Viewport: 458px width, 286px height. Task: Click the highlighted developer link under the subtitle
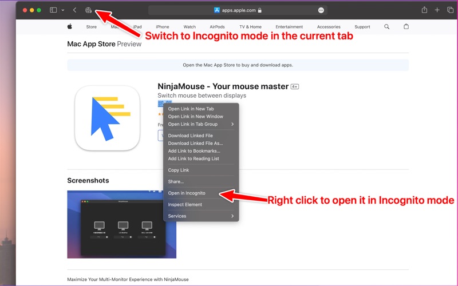(x=165, y=103)
